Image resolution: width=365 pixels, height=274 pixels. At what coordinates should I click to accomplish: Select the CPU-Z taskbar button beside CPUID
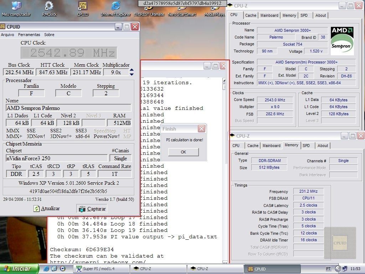coord(215,269)
